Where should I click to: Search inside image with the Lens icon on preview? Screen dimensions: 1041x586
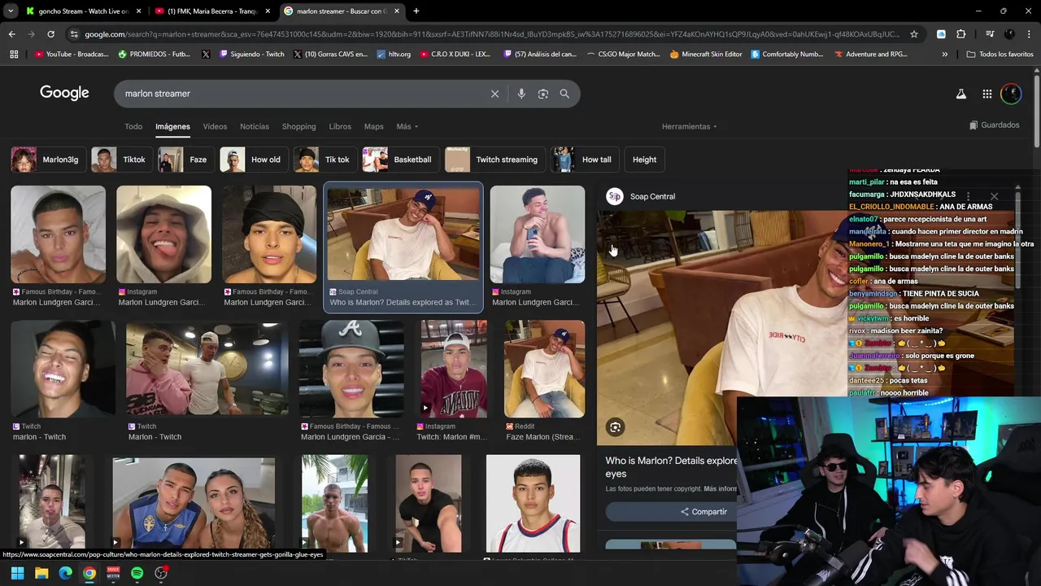616,427
